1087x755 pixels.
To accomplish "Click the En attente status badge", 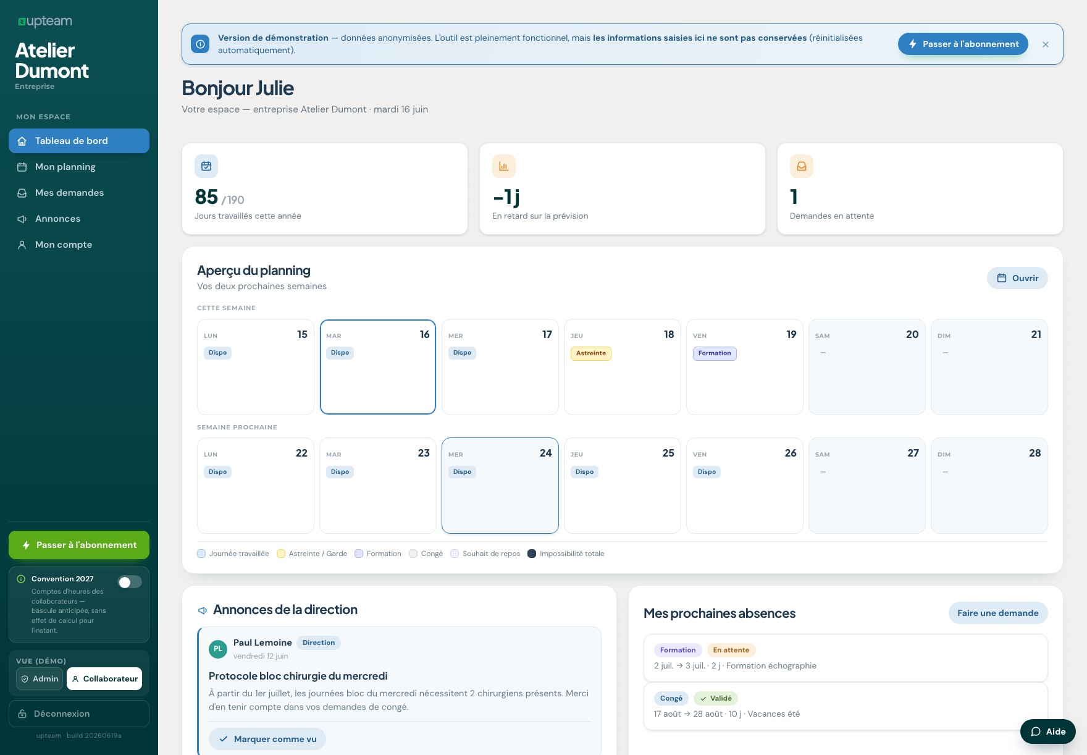I will click(731, 650).
